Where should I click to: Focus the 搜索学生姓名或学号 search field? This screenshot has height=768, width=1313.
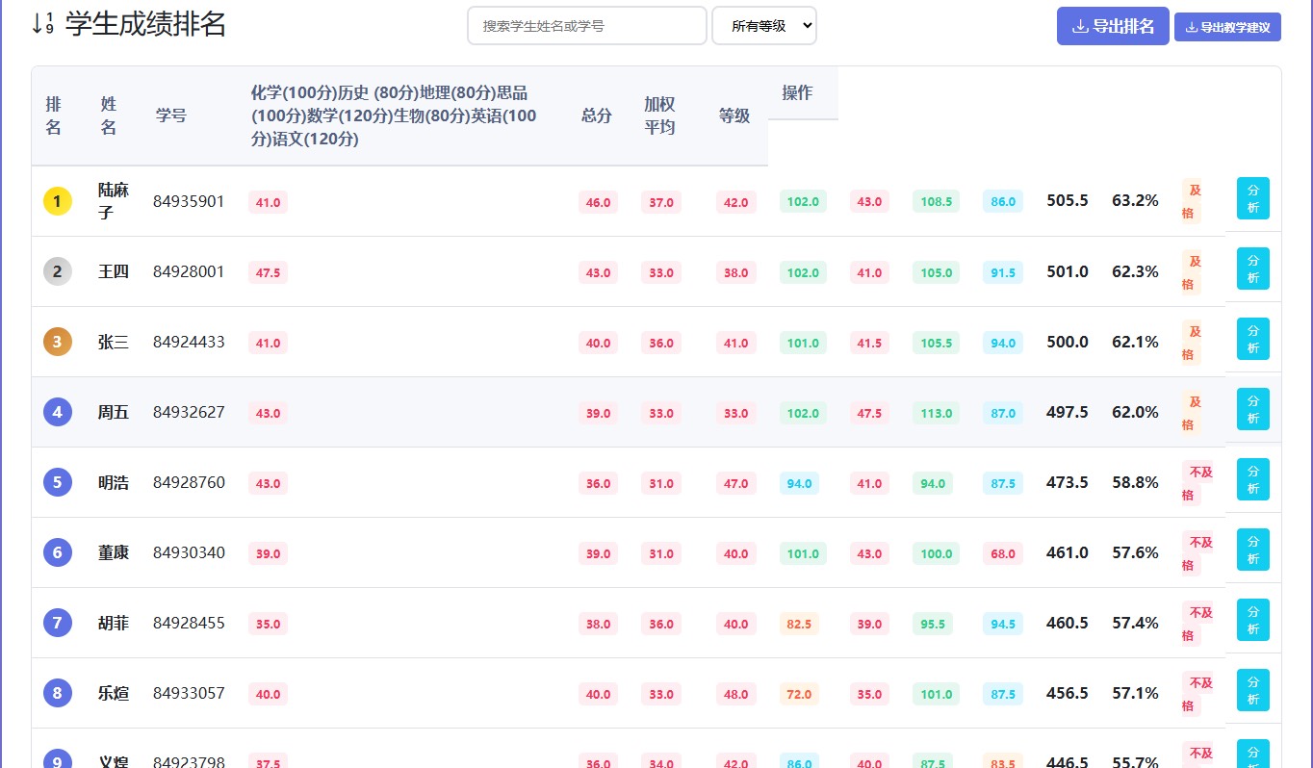click(587, 26)
